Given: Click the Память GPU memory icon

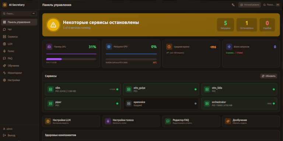Looking at the screenshot, I should point(49,47).
